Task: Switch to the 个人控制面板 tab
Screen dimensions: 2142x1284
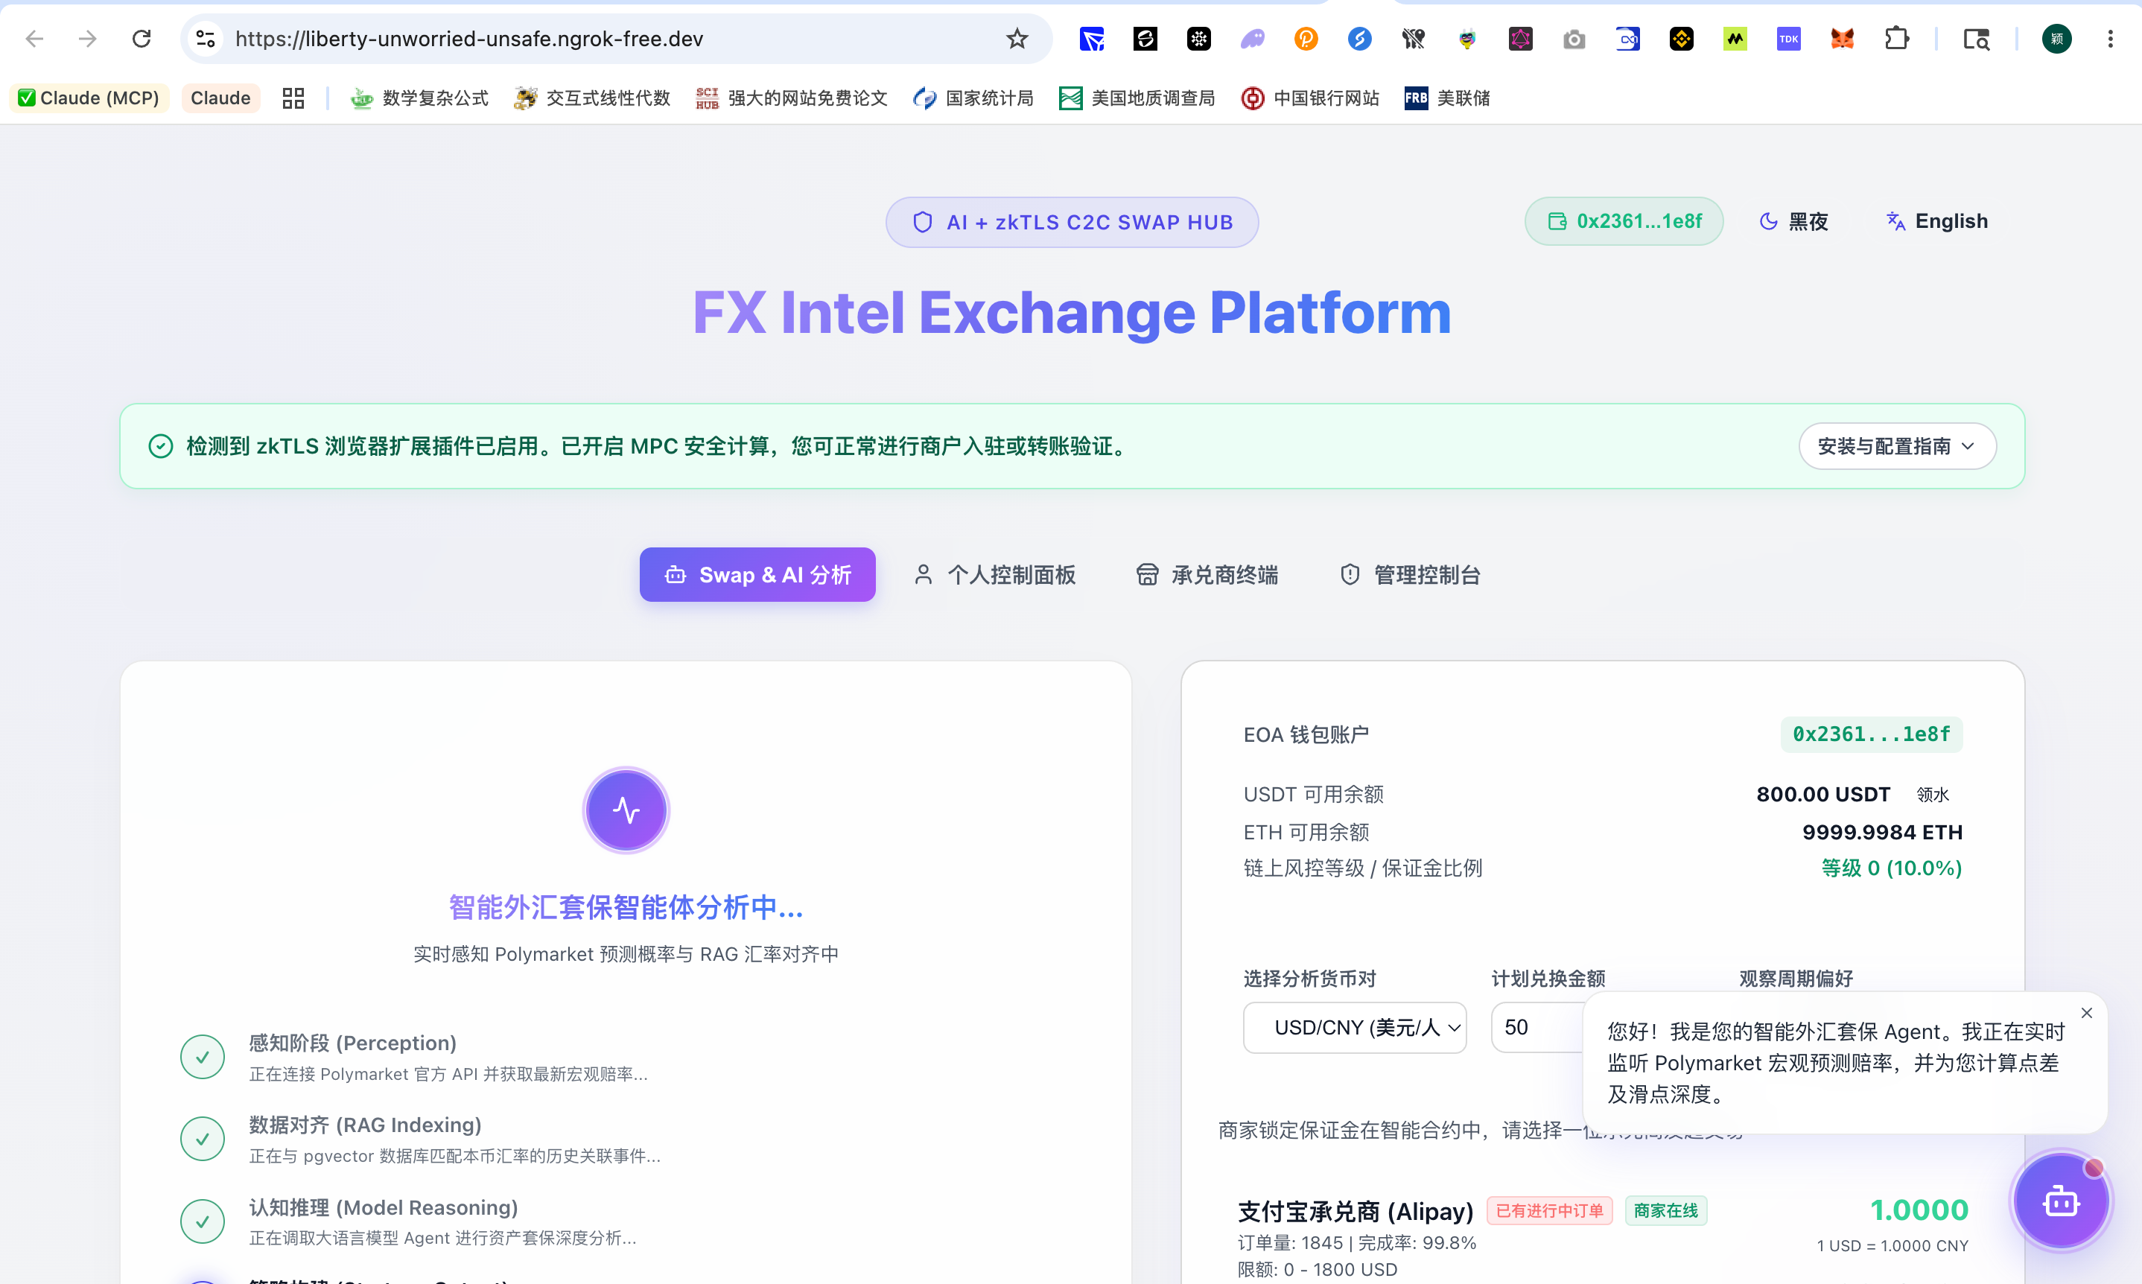Action: tap(995, 574)
